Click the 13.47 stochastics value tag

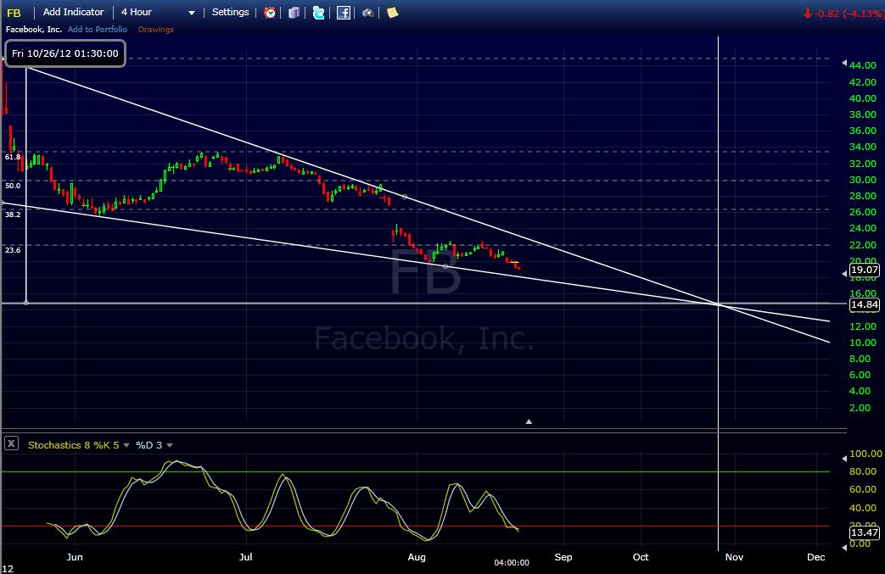click(x=864, y=532)
